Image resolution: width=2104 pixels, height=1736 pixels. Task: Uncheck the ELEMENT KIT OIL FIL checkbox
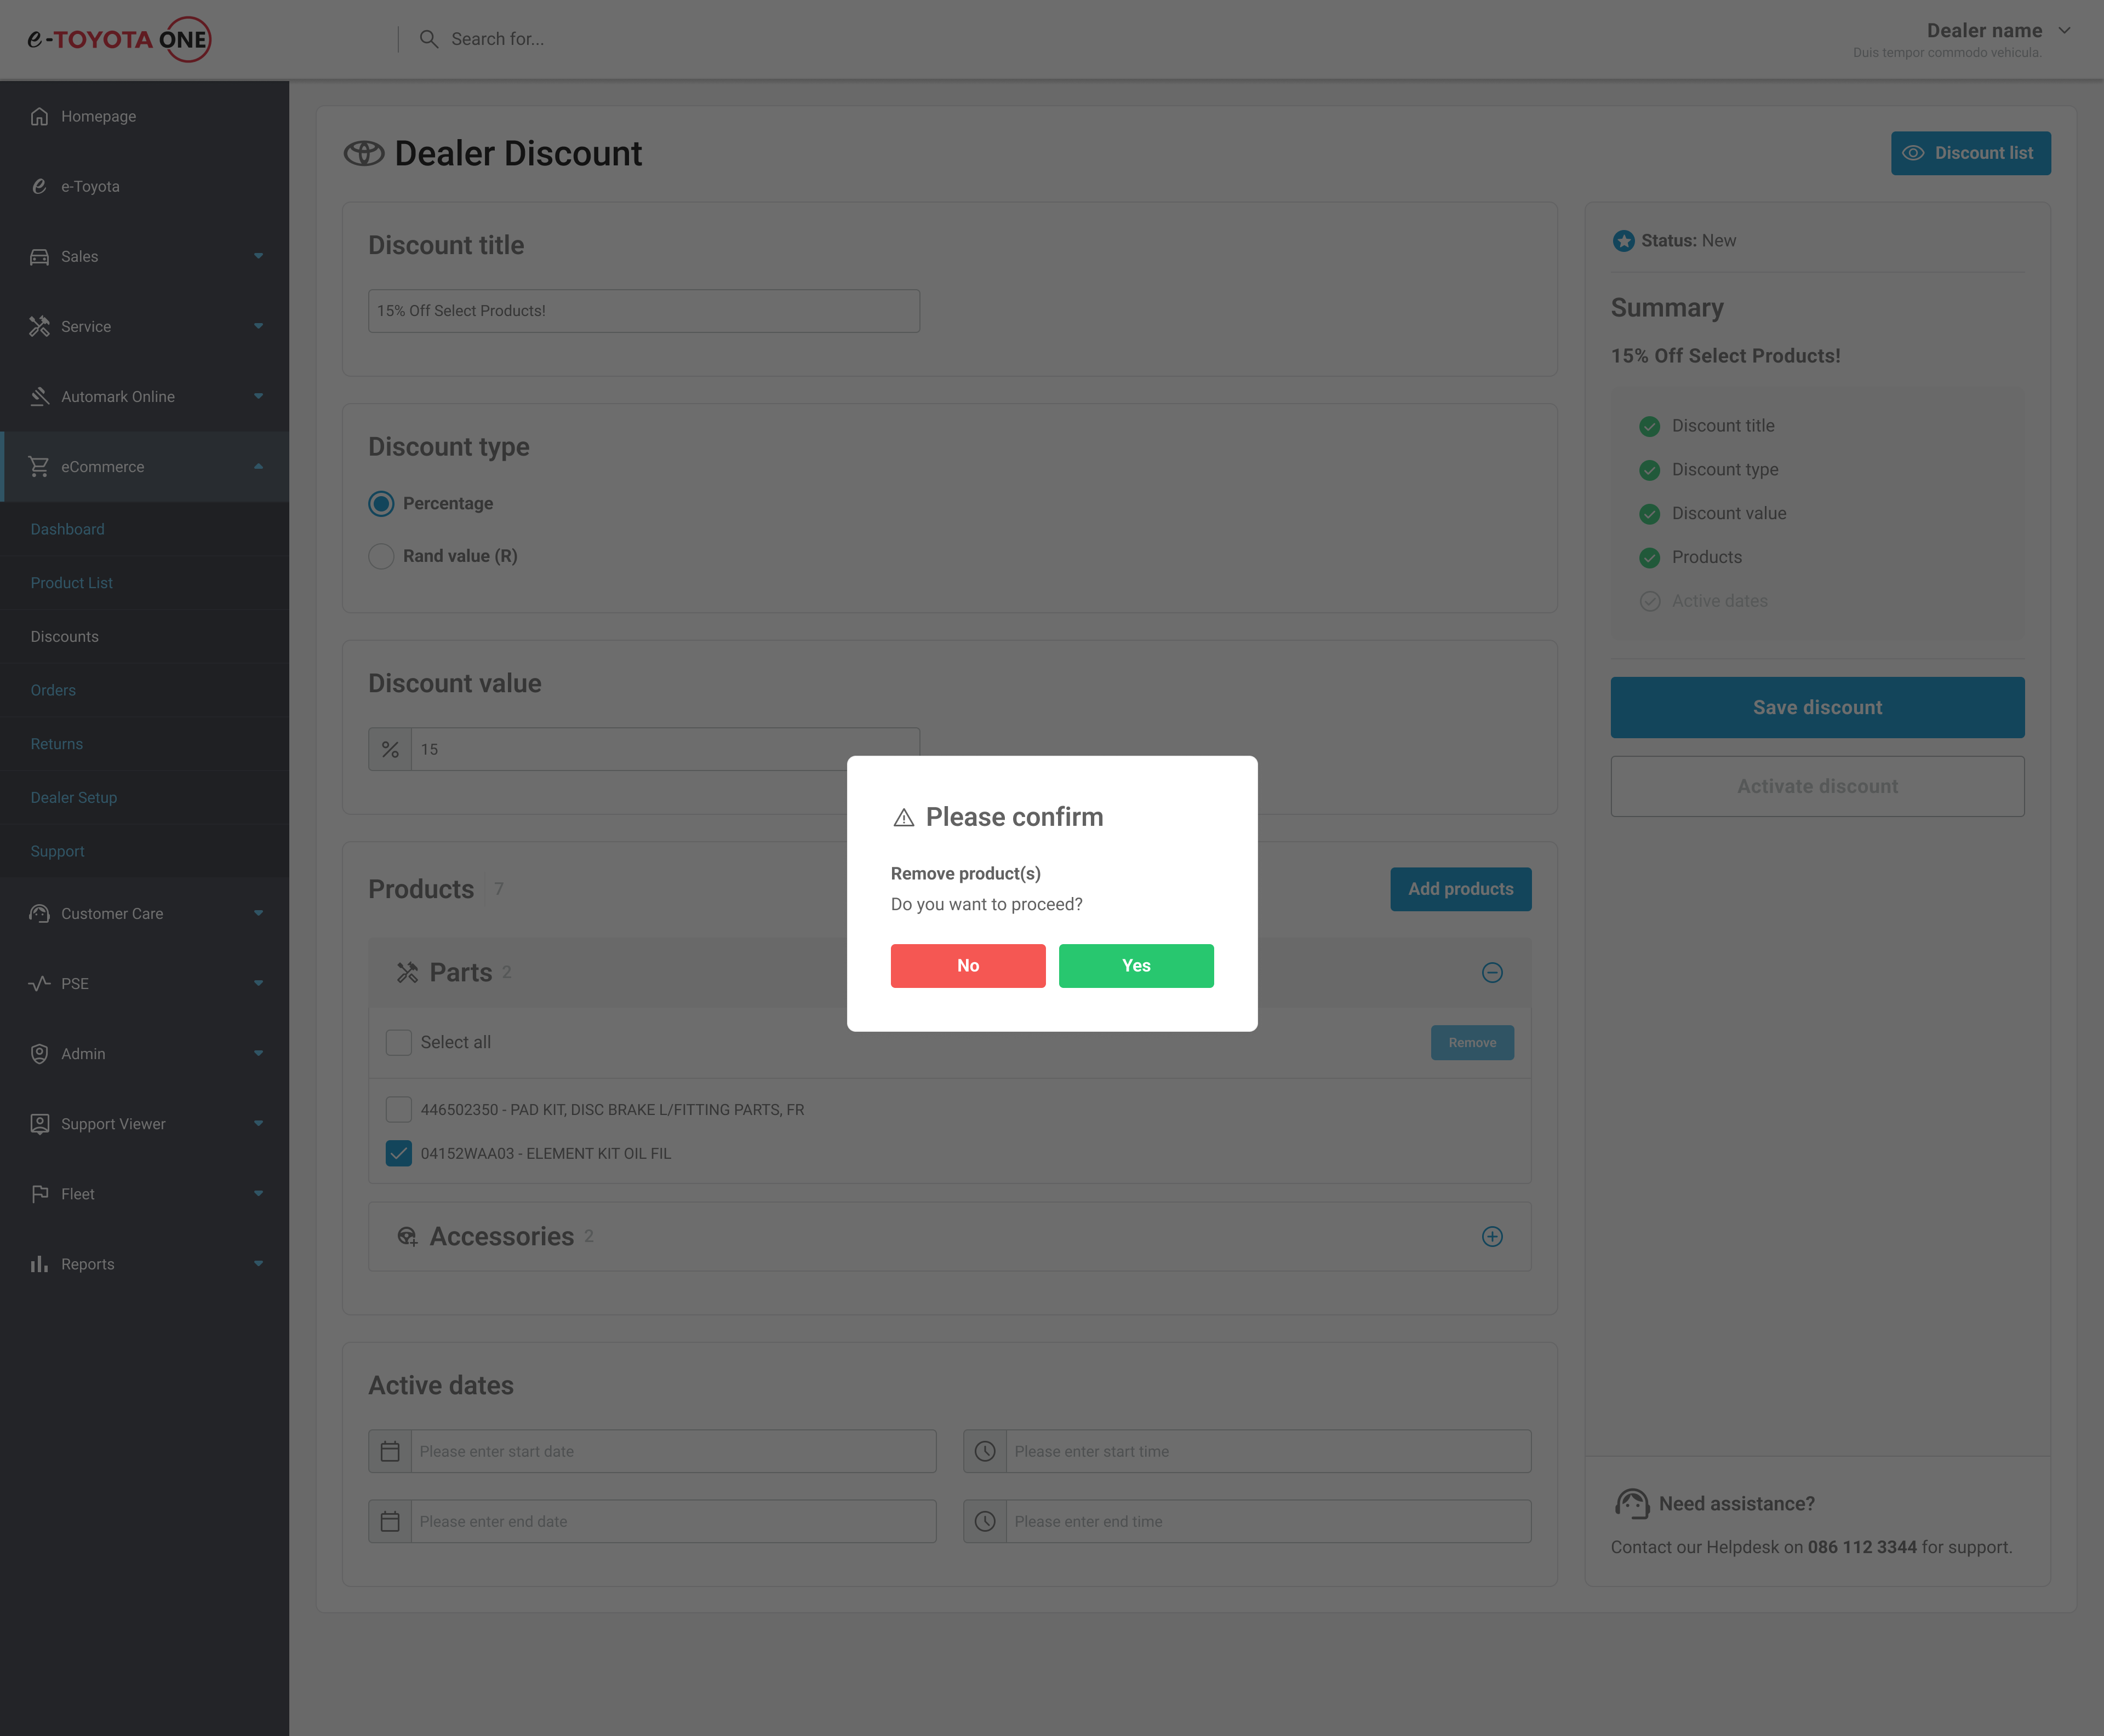click(x=398, y=1153)
